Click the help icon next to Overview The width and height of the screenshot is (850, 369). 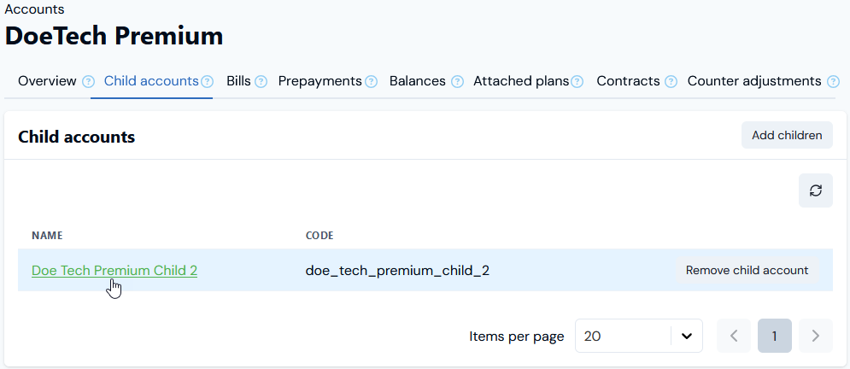88,82
